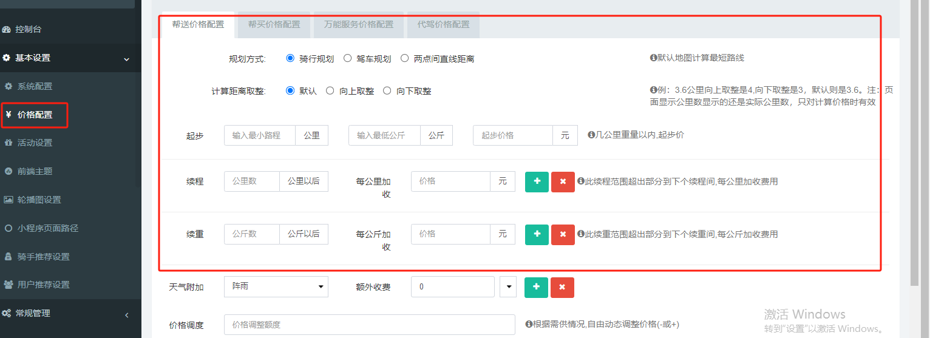
Task: Switch to the 帮买价格配置 tab
Action: click(274, 25)
